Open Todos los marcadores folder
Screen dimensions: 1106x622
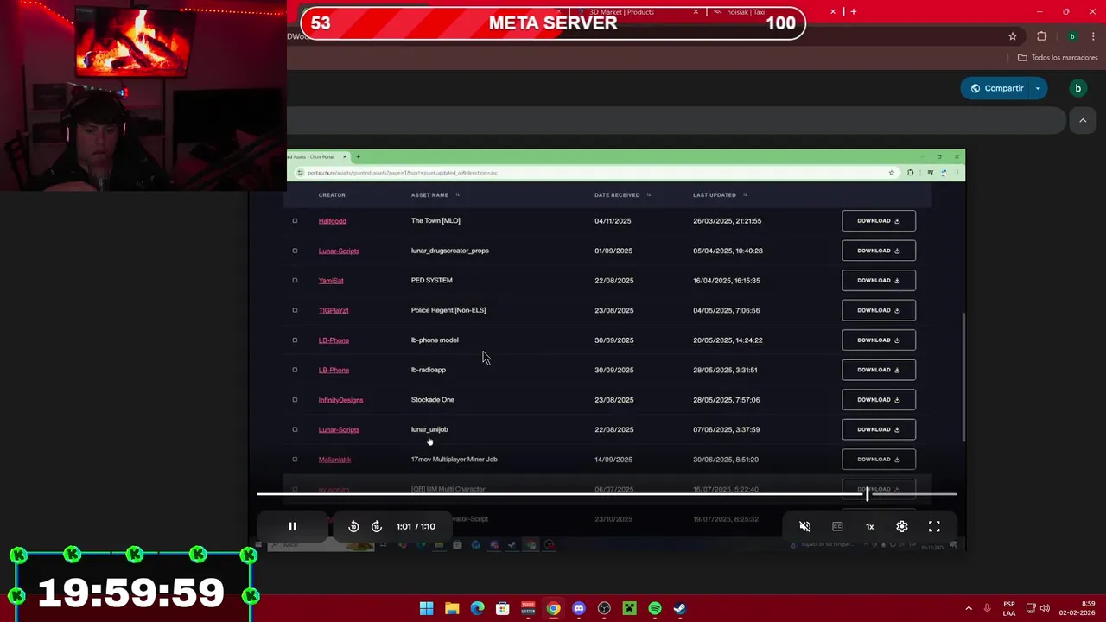pyautogui.click(x=1058, y=58)
